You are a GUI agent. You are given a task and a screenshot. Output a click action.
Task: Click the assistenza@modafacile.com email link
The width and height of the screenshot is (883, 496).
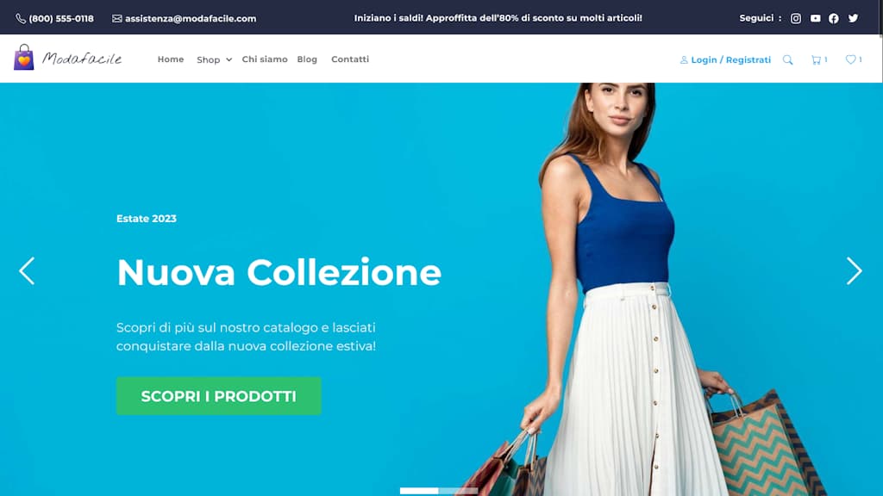tap(185, 19)
